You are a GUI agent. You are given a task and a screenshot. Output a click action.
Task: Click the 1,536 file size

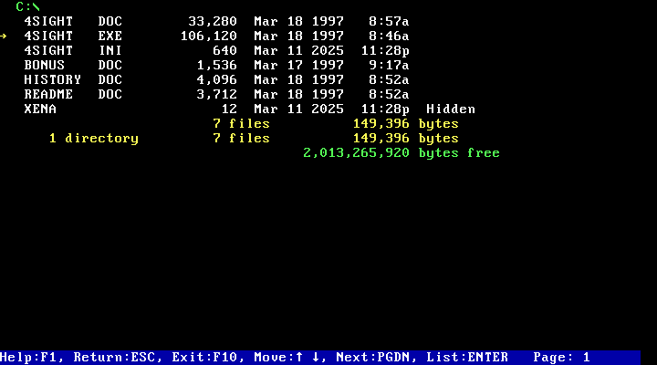point(216,66)
